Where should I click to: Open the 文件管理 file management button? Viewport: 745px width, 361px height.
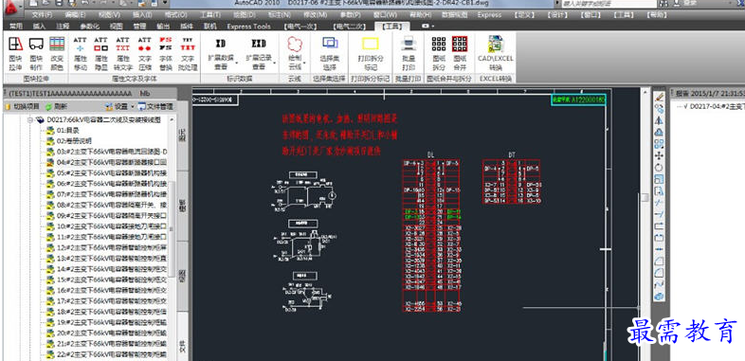155,106
